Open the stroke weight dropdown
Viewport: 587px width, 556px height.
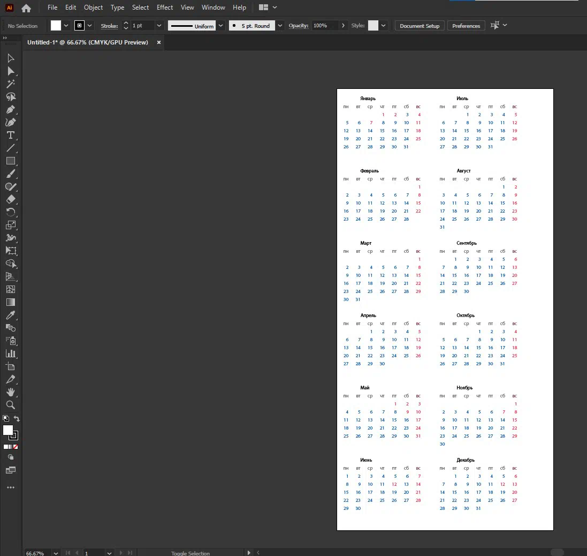[x=159, y=26]
